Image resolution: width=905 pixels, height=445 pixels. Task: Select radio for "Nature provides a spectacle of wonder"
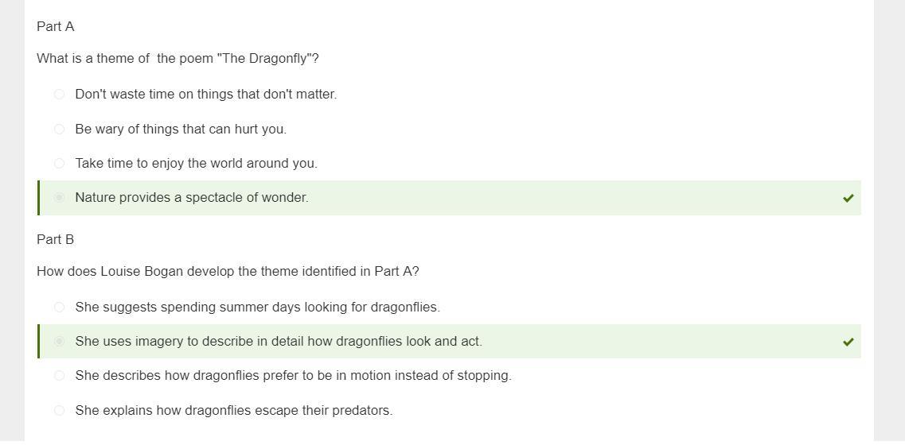(59, 198)
